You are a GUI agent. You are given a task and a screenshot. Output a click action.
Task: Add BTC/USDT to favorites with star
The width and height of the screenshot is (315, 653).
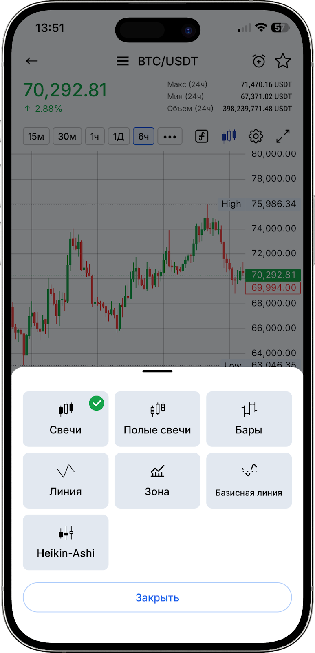(x=283, y=61)
